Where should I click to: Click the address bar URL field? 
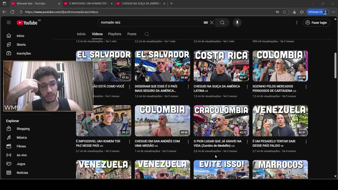148,12
